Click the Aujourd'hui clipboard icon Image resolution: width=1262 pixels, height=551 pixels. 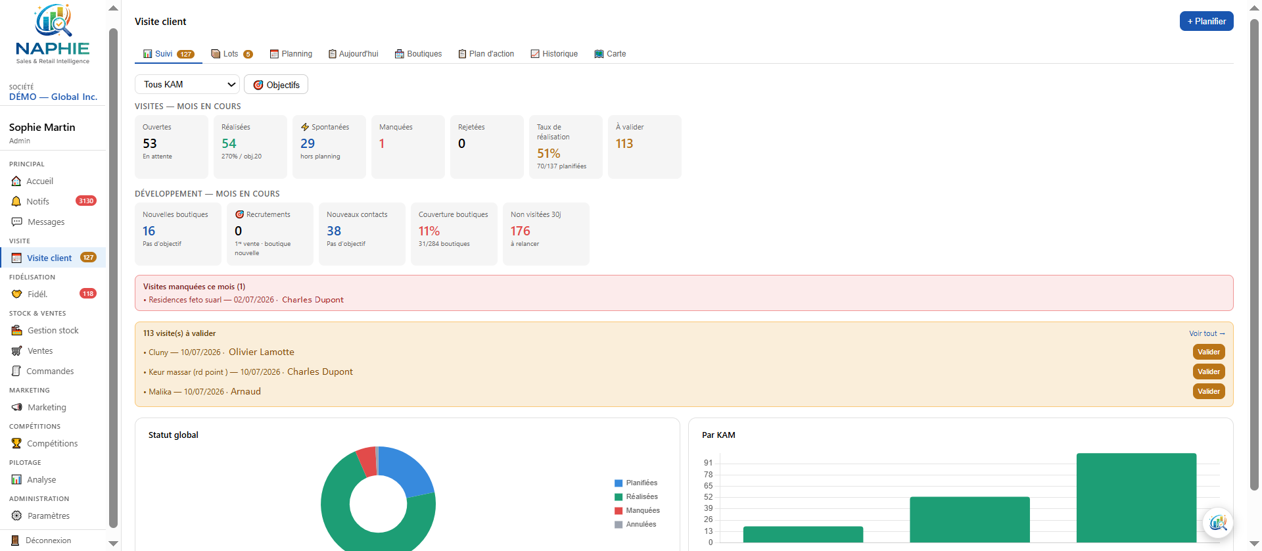(x=333, y=54)
